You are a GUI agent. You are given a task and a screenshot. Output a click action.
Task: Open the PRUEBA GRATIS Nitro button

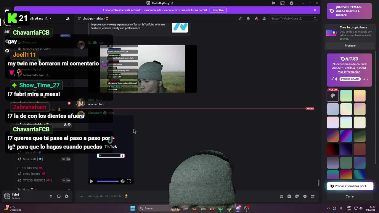point(350,79)
